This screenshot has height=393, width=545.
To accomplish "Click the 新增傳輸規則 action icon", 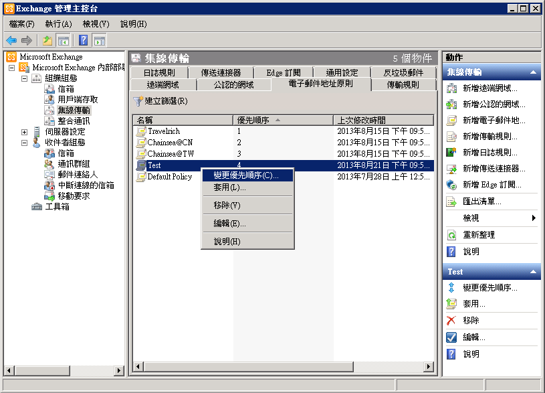I will (x=451, y=137).
